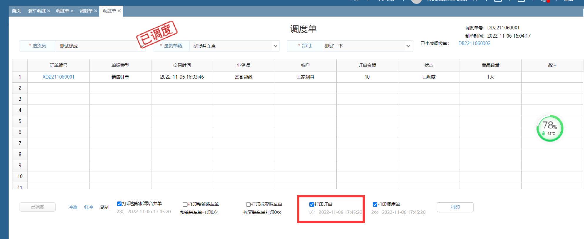Switch to the 装车调度 tab
Viewport: 584px width, 239px height.
coord(37,11)
